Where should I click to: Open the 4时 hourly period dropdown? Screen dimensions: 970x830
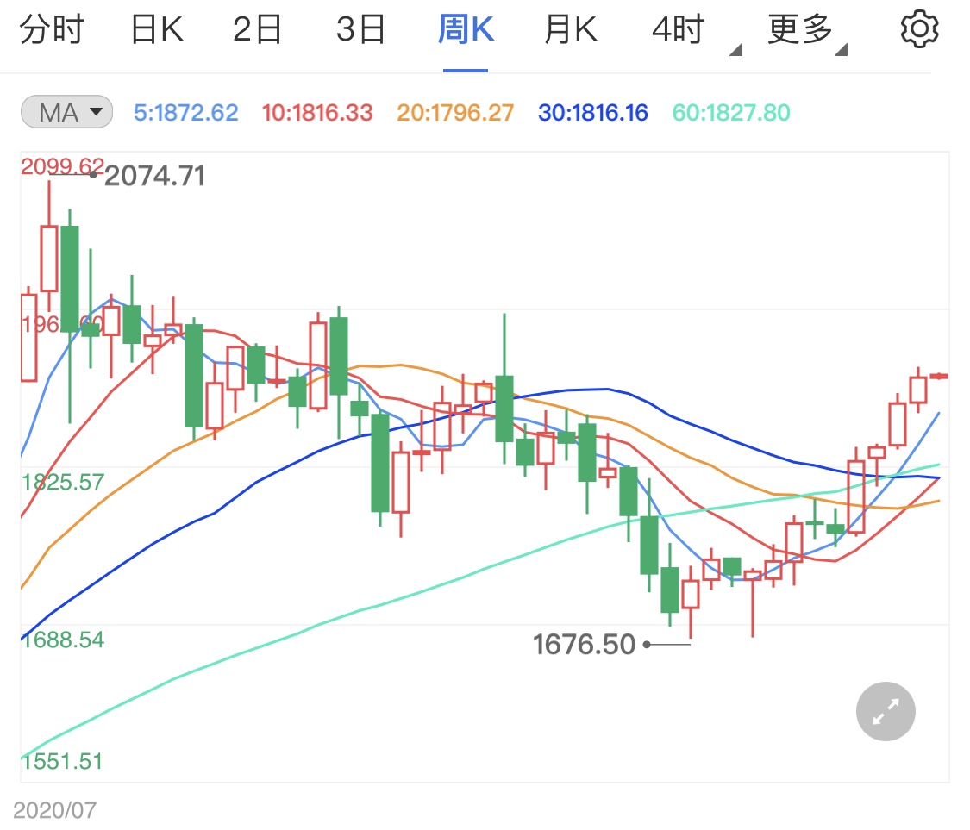696,31
